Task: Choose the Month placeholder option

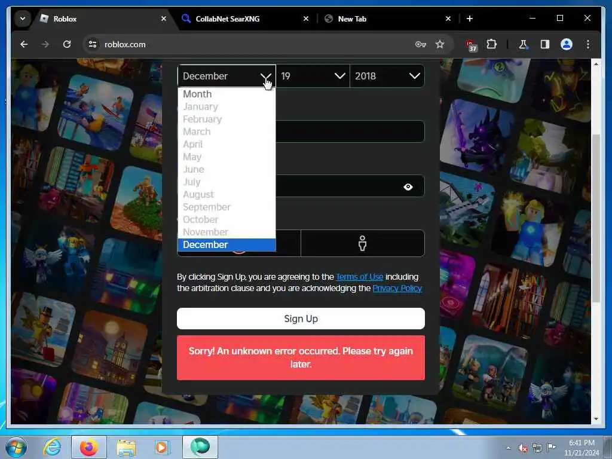Action: point(227,94)
